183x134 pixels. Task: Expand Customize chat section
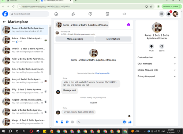point(157,58)
